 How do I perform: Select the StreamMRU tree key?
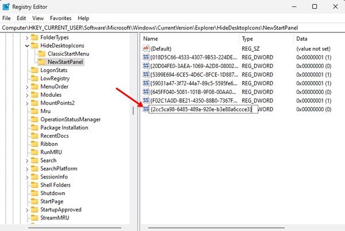55,218
